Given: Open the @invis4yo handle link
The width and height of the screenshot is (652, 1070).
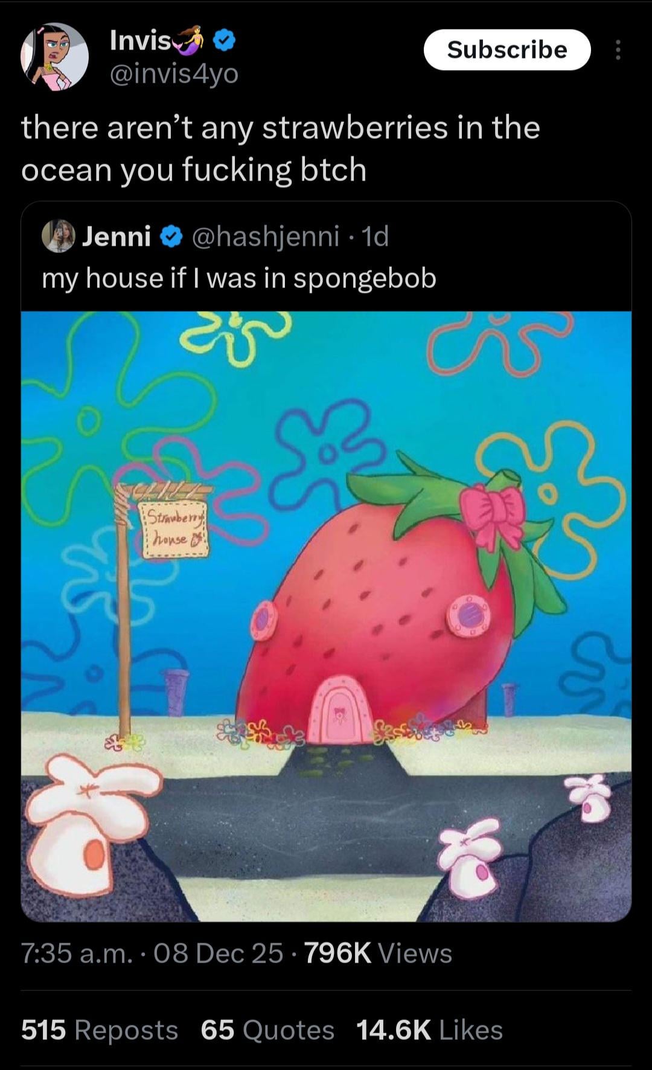Looking at the screenshot, I should pyautogui.click(x=174, y=74).
